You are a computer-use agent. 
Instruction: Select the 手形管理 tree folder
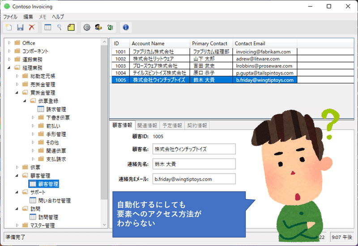(56, 134)
